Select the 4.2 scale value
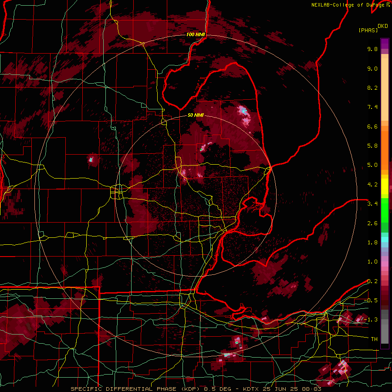 point(372,185)
